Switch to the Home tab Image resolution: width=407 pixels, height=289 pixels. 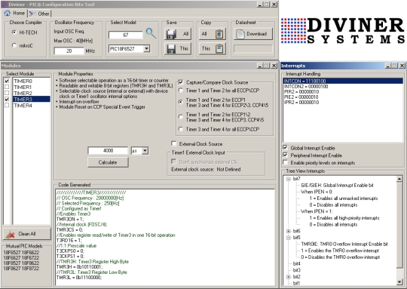tap(15, 13)
